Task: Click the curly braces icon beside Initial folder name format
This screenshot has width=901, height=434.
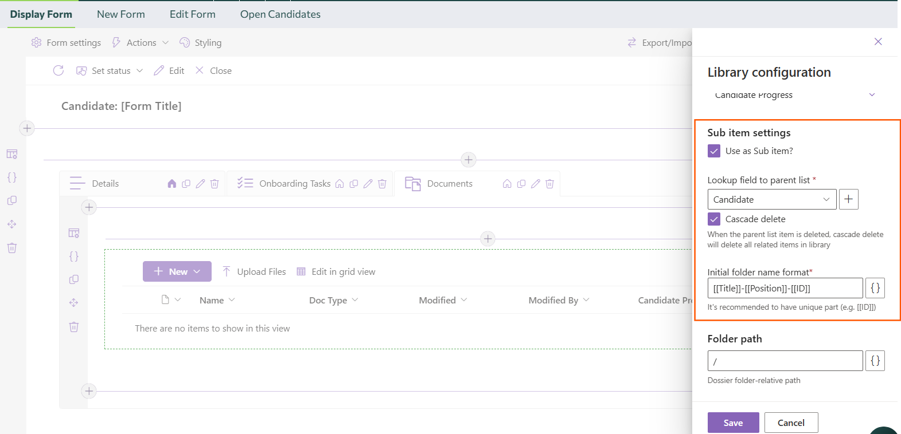Action: (875, 288)
